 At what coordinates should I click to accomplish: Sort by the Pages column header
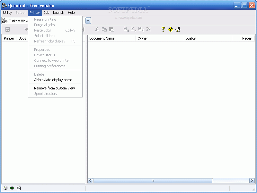[244, 38]
